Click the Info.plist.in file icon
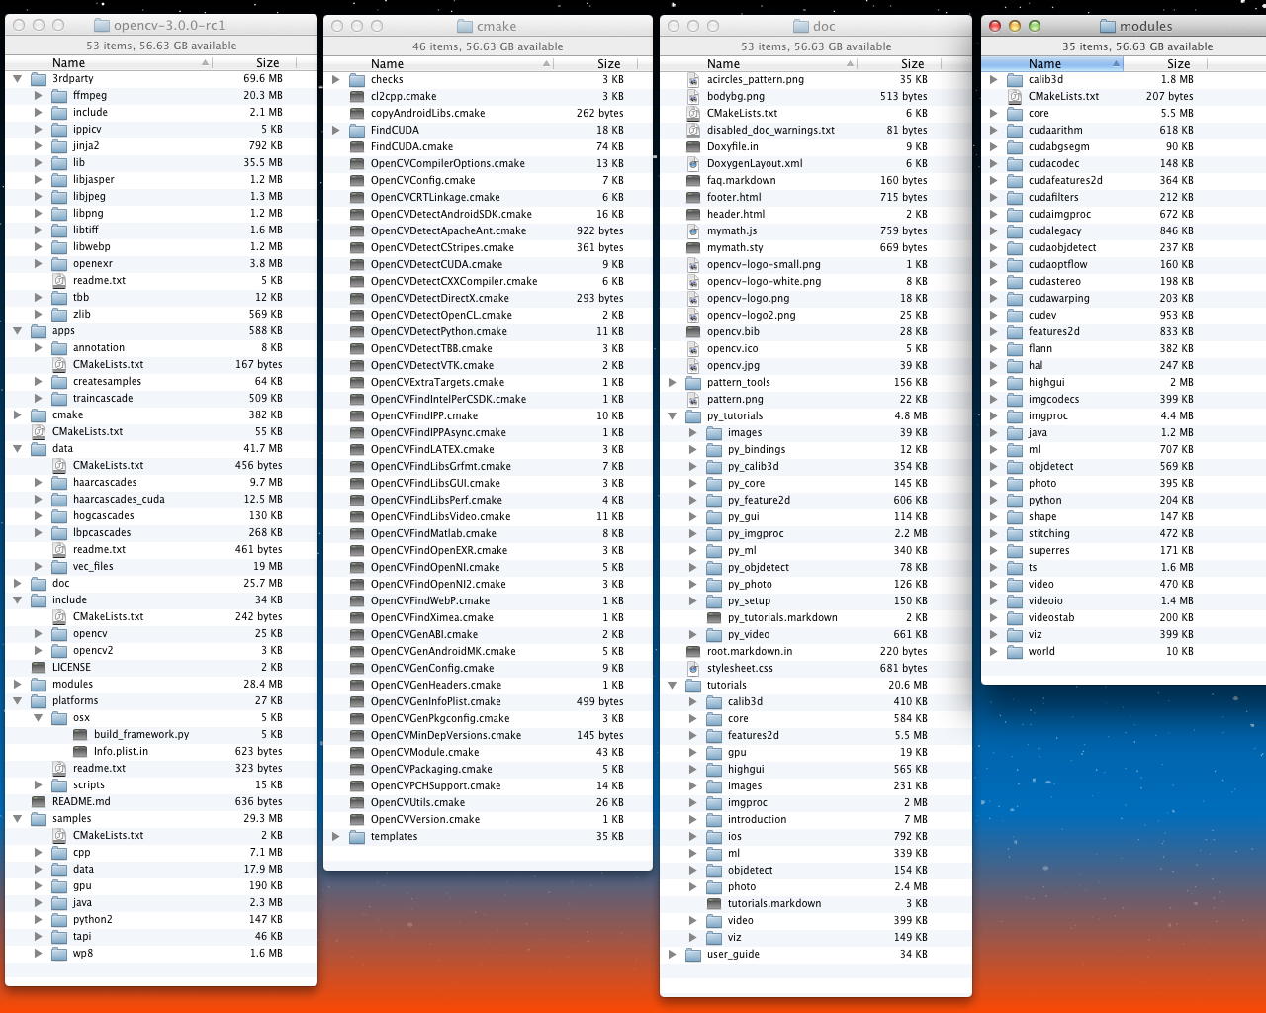Viewport: 1266px width, 1013px height. tap(80, 752)
